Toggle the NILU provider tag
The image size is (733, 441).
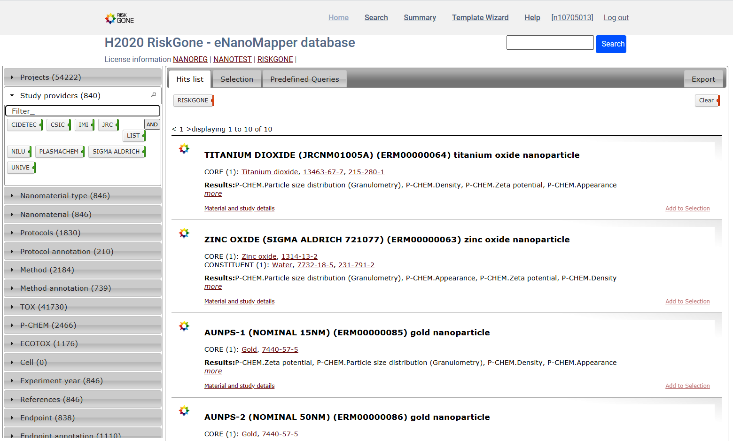pyautogui.click(x=19, y=152)
